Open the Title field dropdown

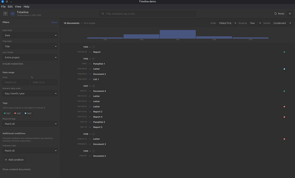[30, 47]
